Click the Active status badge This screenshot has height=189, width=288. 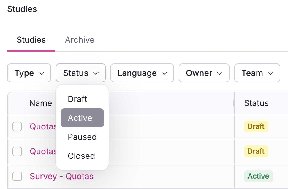coord(258,176)
